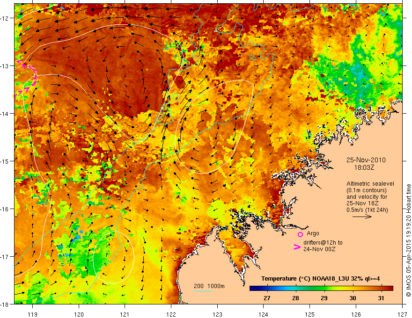This screenshot has width=412, height=318.
Task: Click the temperature colorbar gradient
Action: pyautogui.click(x=321, y=289)
